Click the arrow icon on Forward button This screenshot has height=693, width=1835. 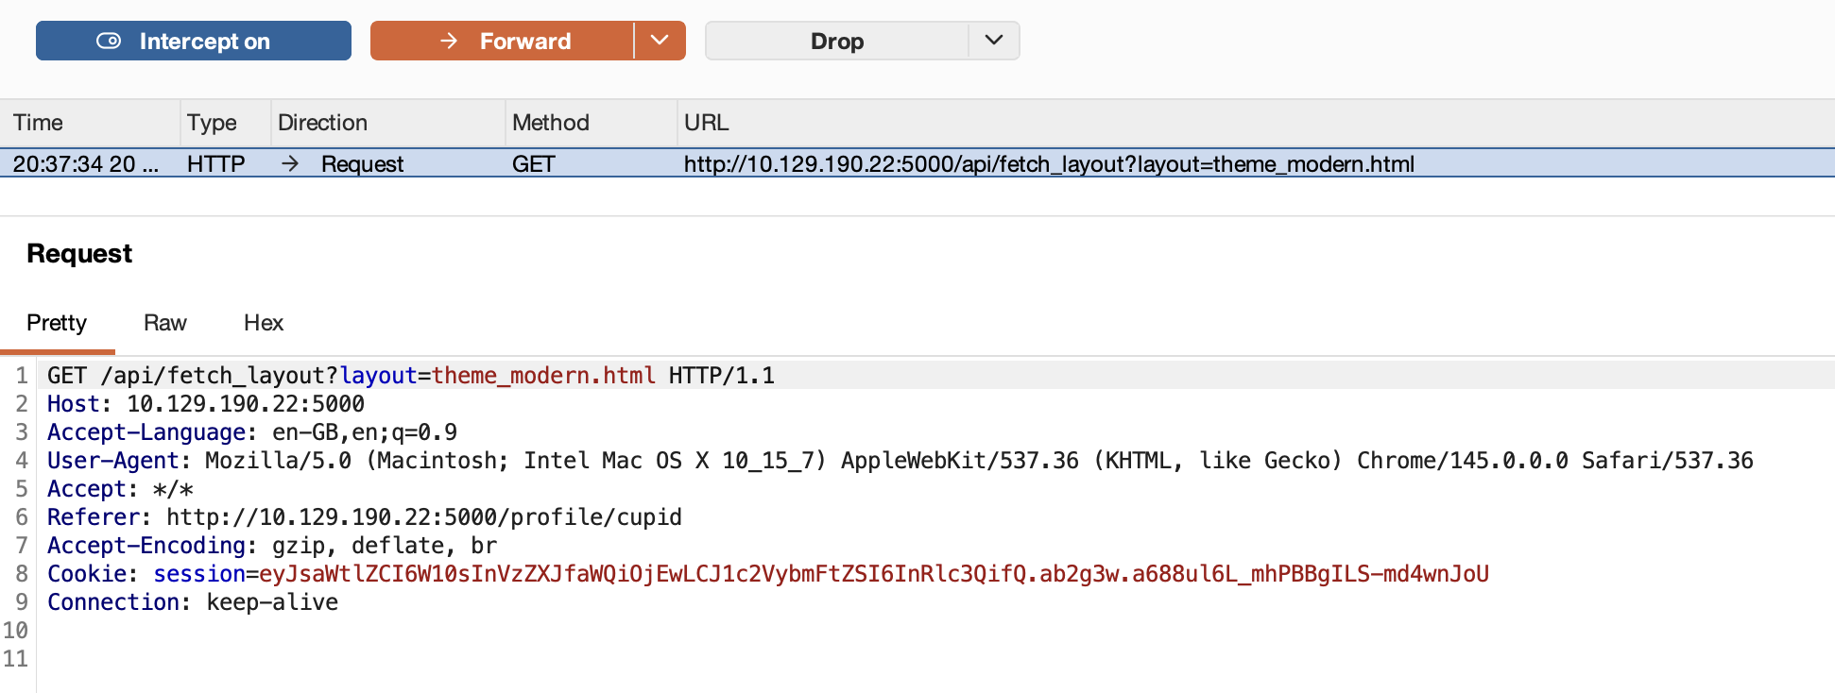point(449,41)
